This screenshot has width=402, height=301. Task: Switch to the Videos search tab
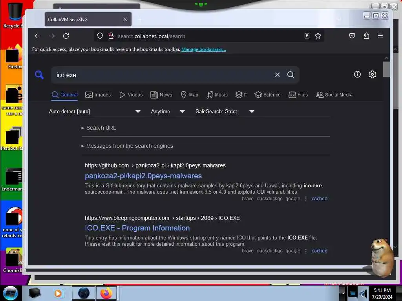tap(131, 95)
